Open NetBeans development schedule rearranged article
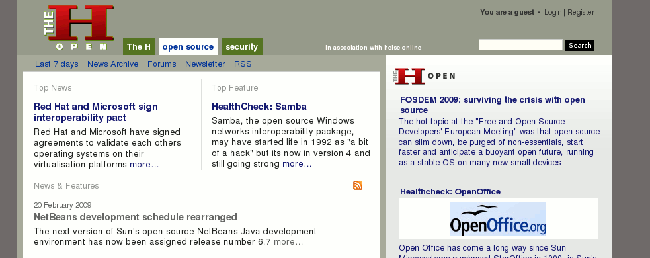The image size is (650, 258). 136,217
